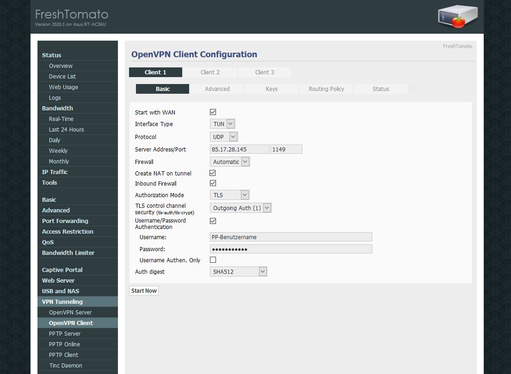This screenshot has width=511, height=374.
Task: Switch to Client 1 tab
Action: [x=155, y=72]
